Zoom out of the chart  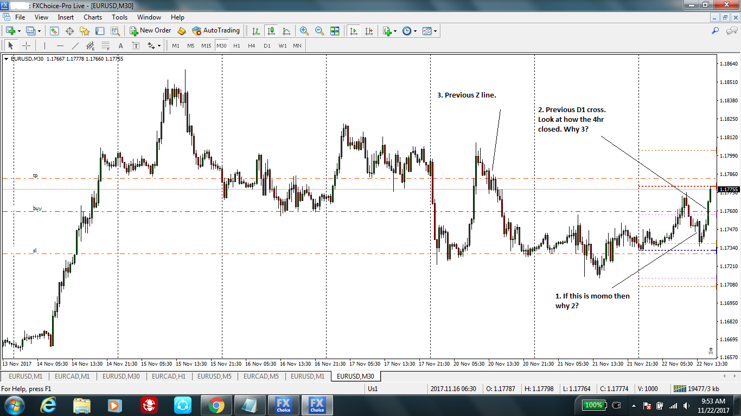click(320, 31)
